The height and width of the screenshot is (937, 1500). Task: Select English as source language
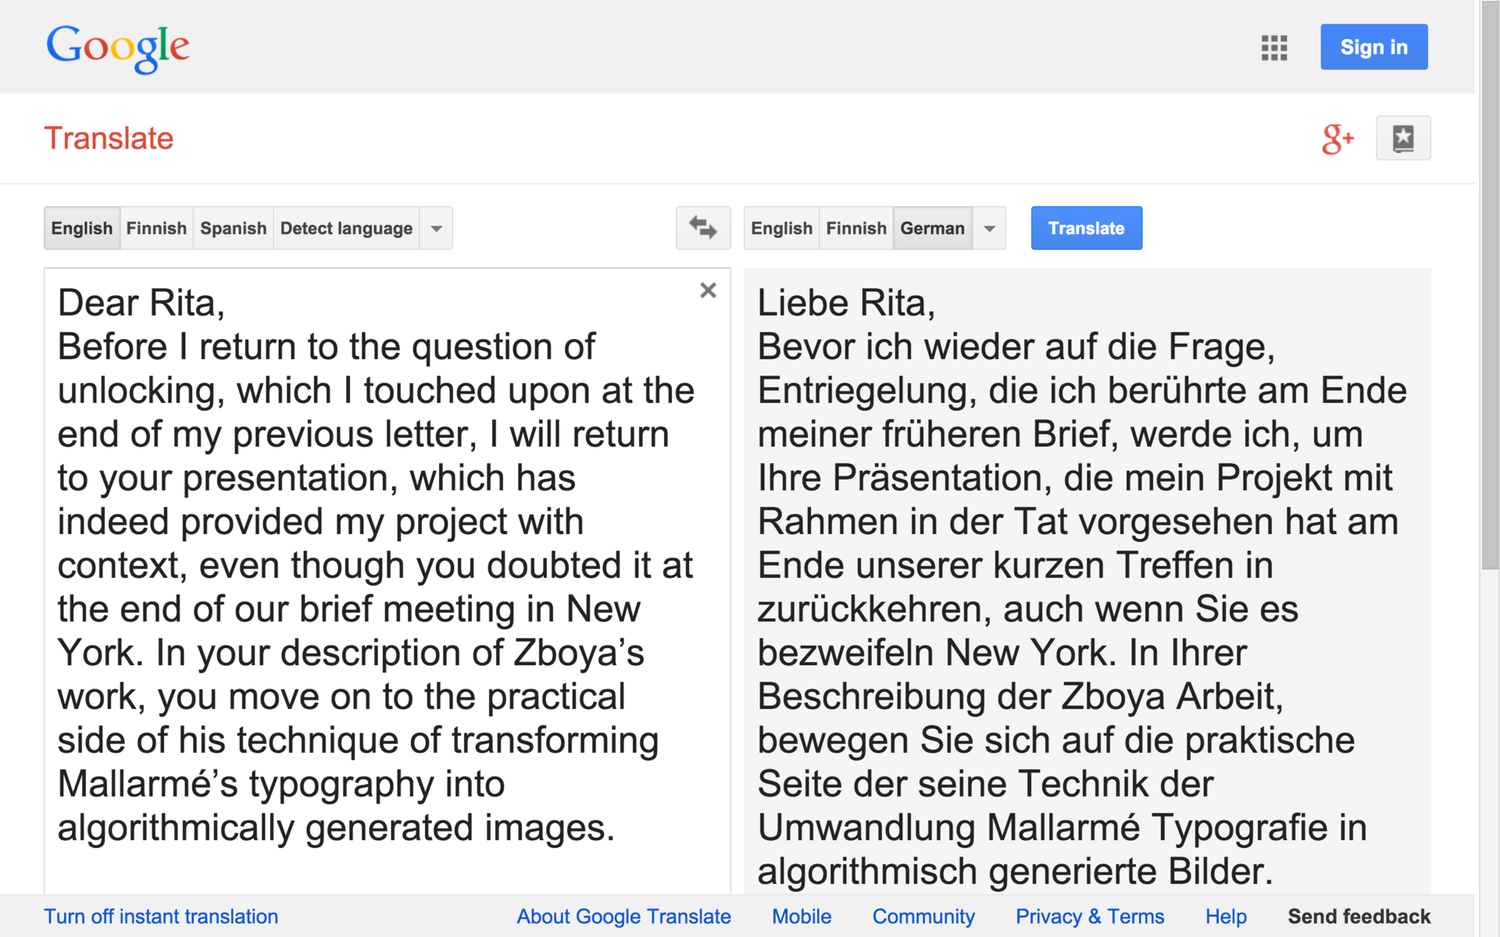pos(82,228)
